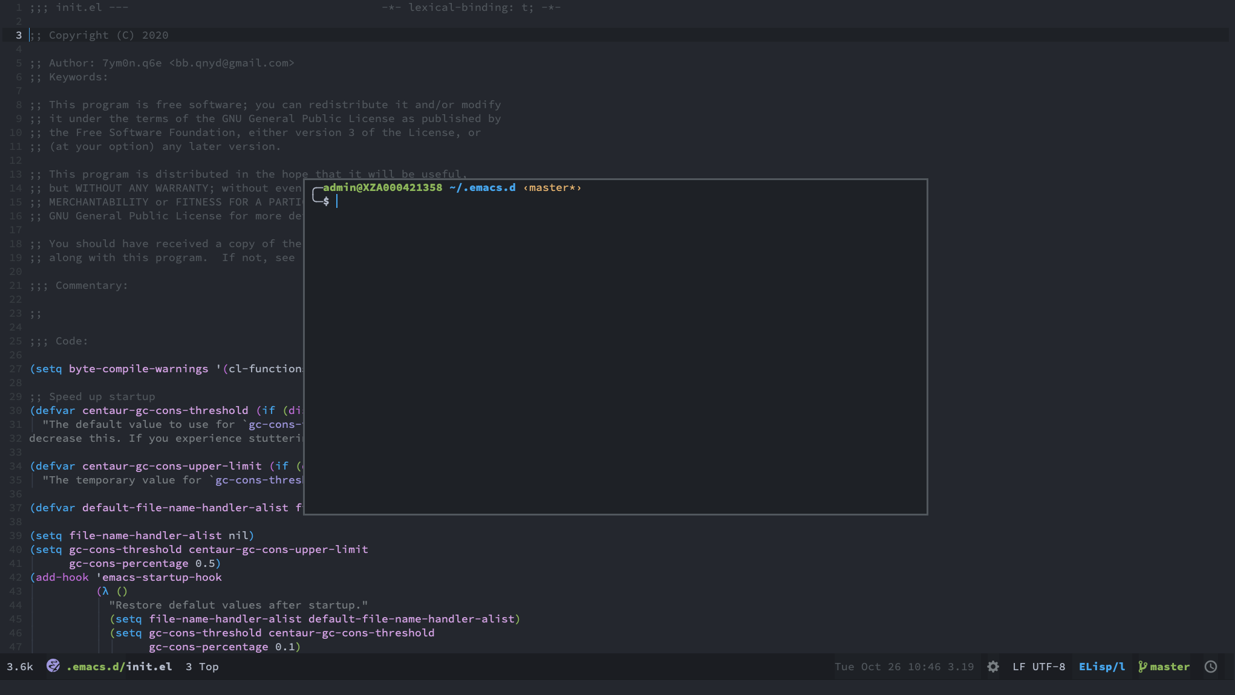This screenshot has height=695, width=1235.
Task: Click the 'Restore defalut values after startup.' docstring
Action: pyautogui.click(x=238, y=605)
